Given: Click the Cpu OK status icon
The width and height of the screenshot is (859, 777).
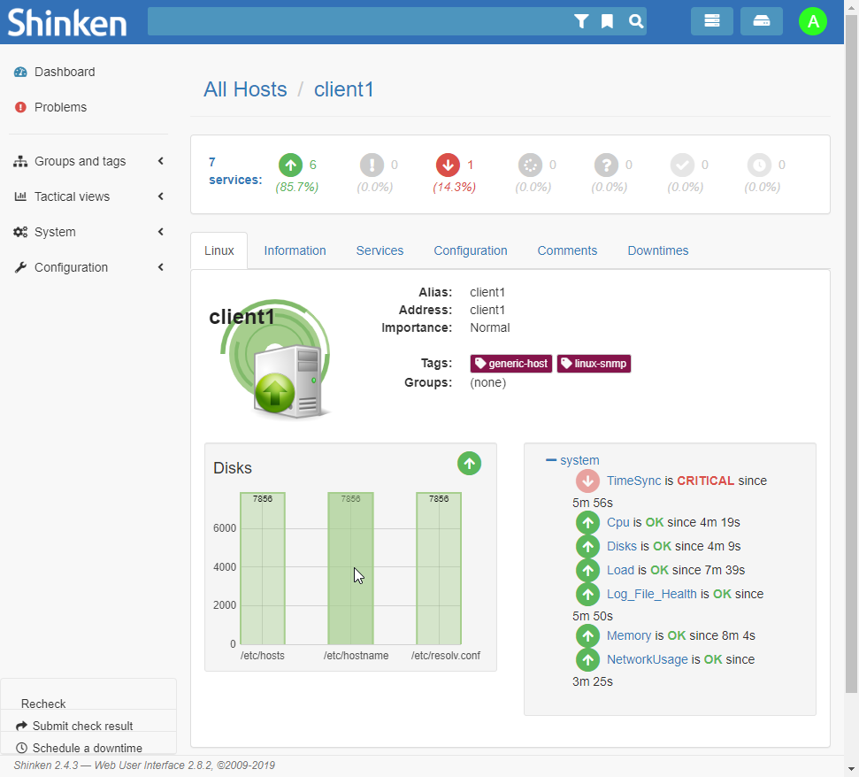Looking at the screenshot, I should click(587, 523).
